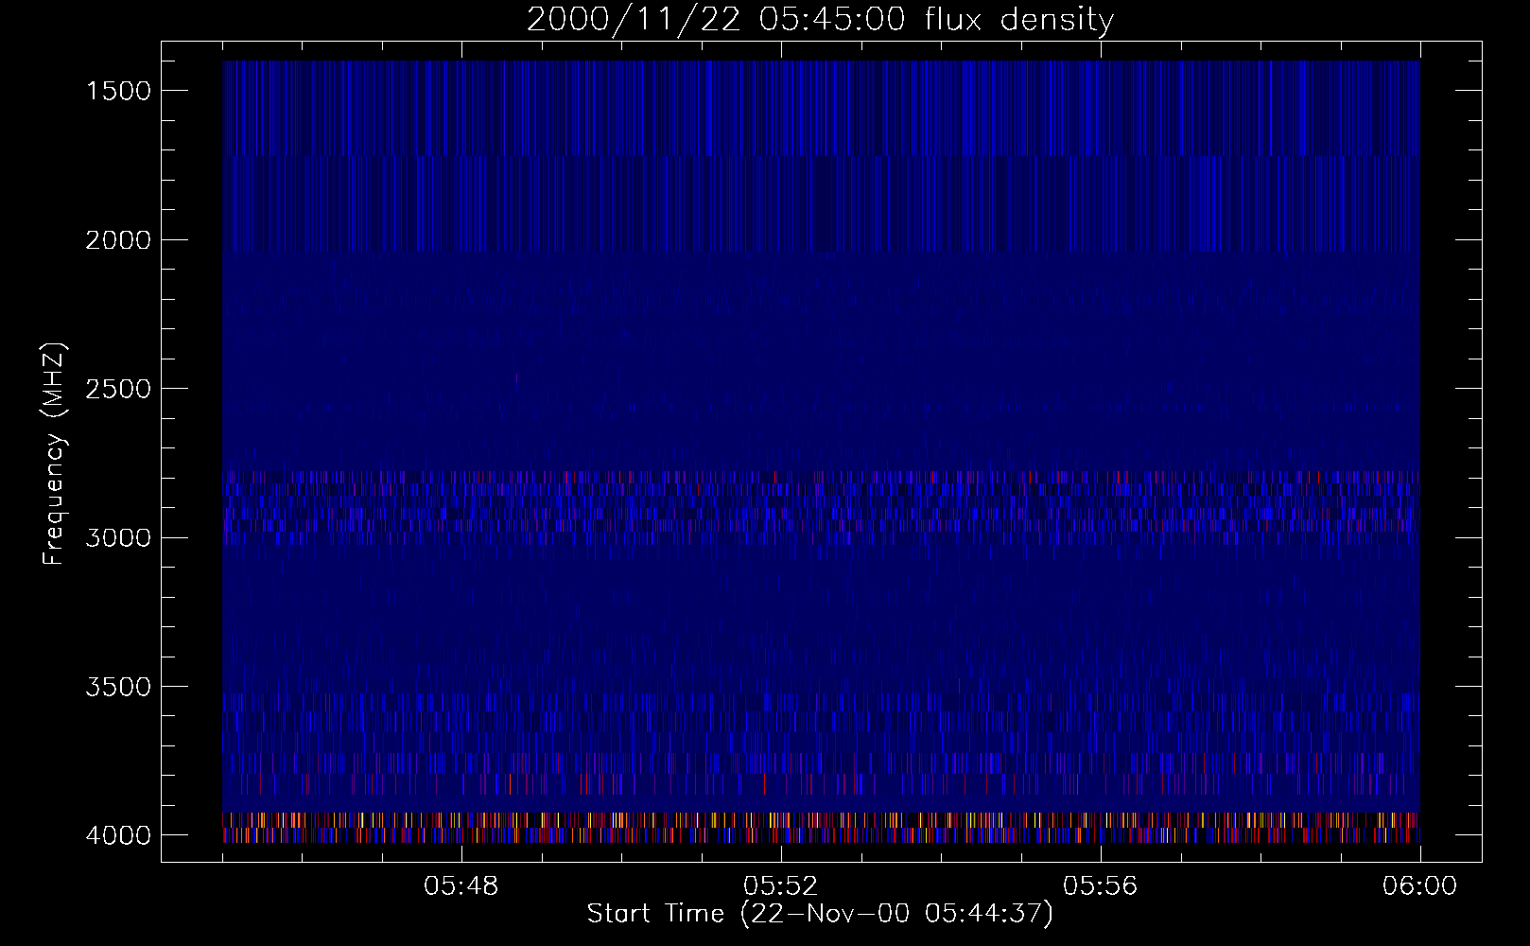Click the 05:48 time tick label

point(461,886)
